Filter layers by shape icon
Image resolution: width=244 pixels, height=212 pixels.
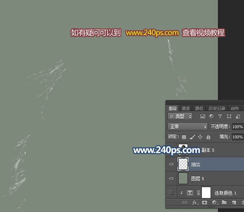click(229, 116)
